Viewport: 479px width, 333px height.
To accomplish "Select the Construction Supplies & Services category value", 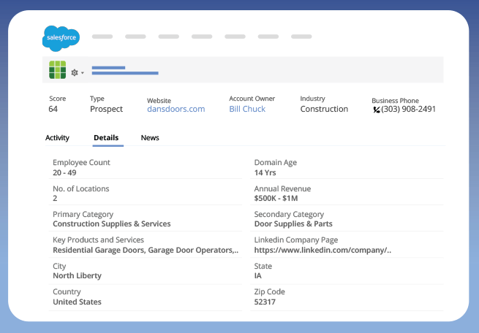I will 111,223.
